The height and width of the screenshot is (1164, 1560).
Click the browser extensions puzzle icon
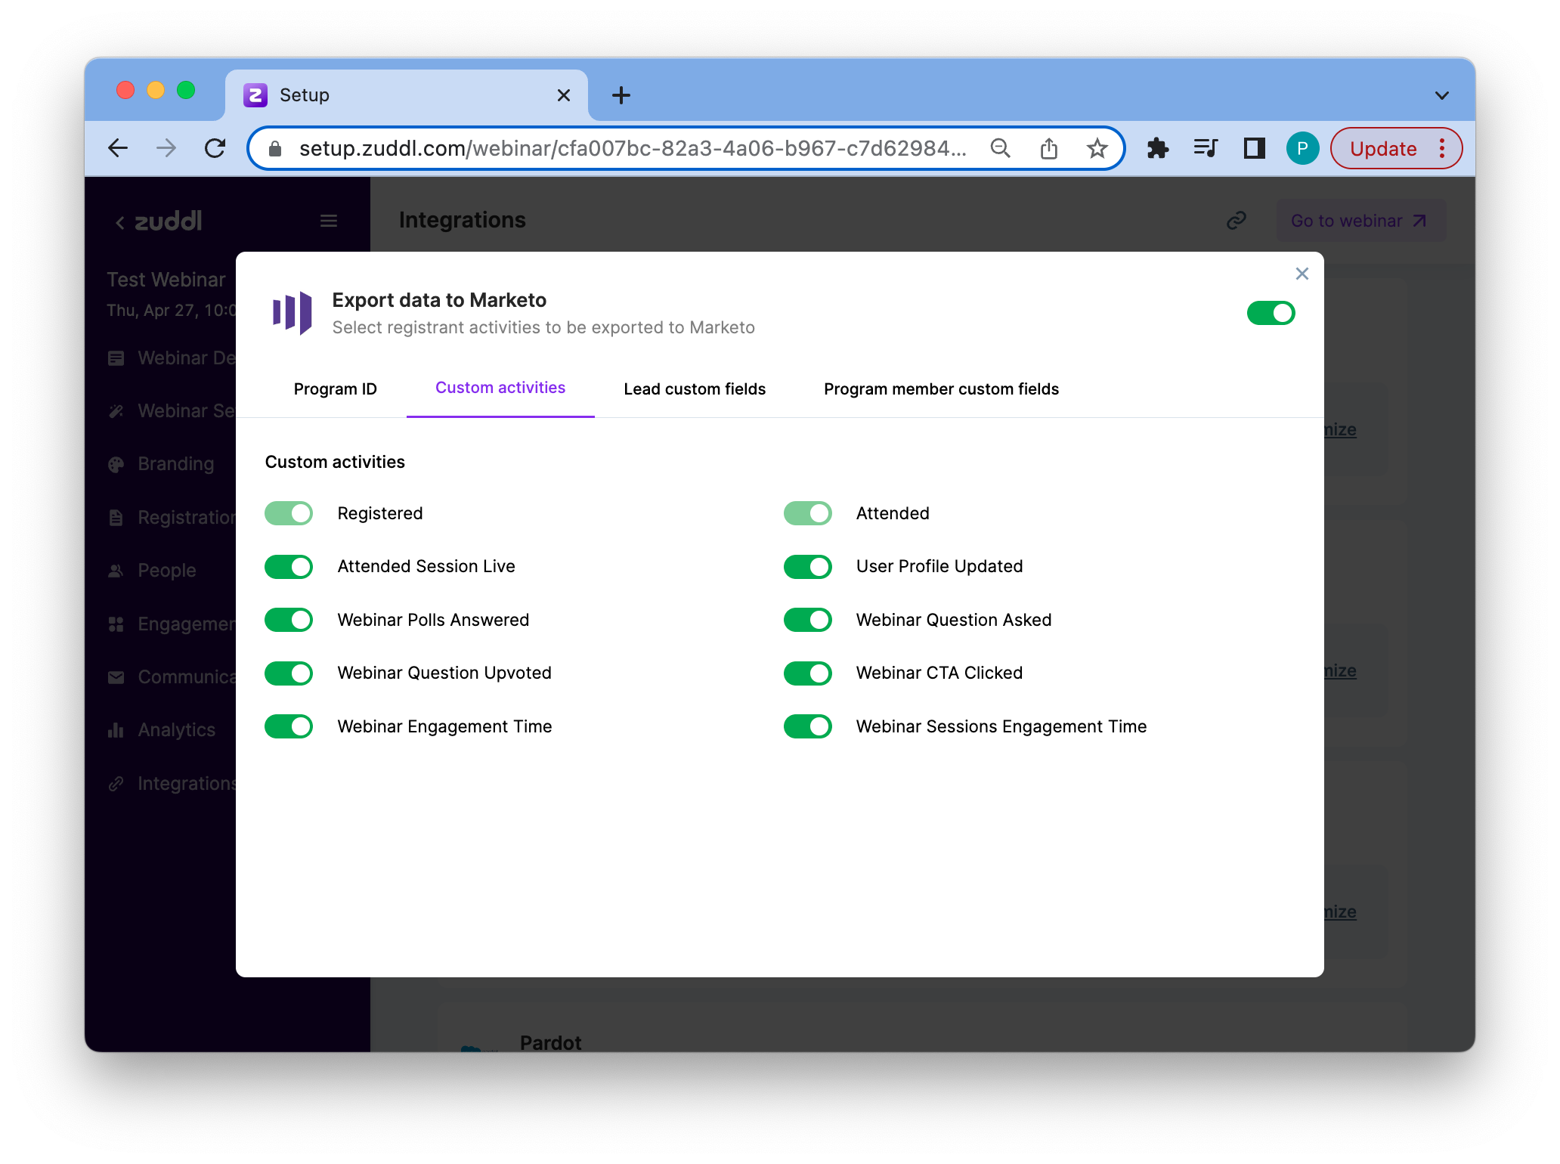click(1157, 148)
